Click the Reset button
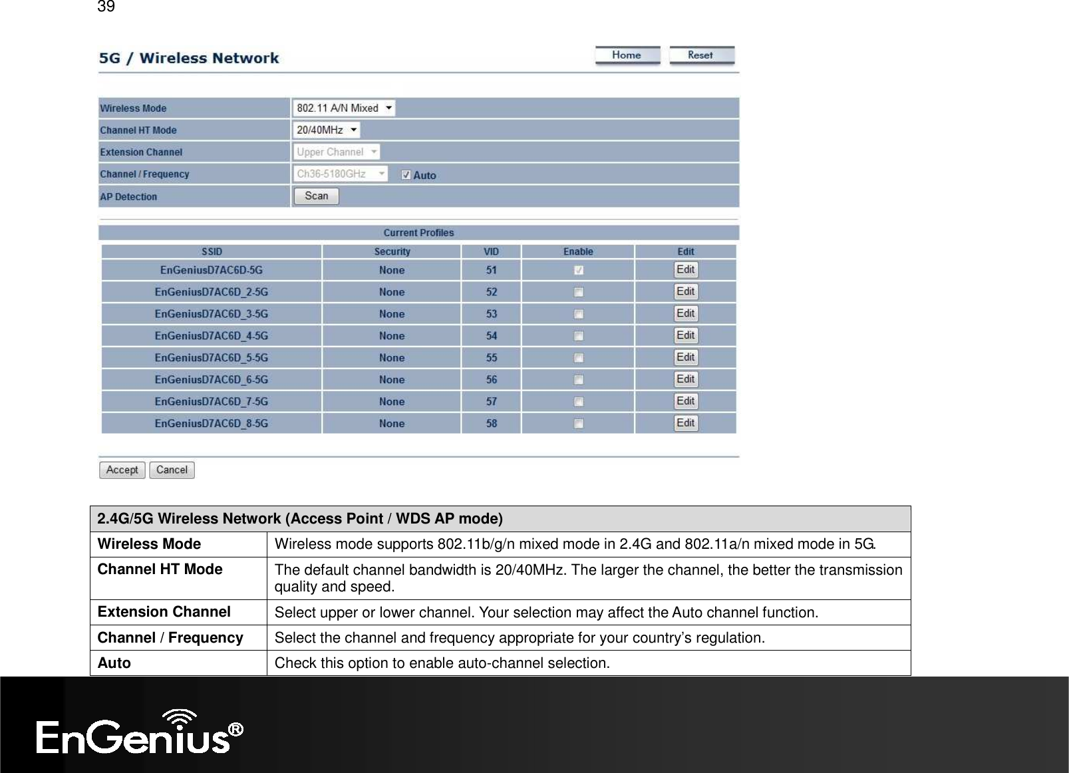Screen dimensions: 1069x773 click(701, 55)
